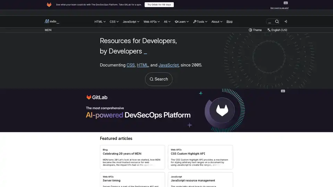Expand the HTML menu

(100, 21)
